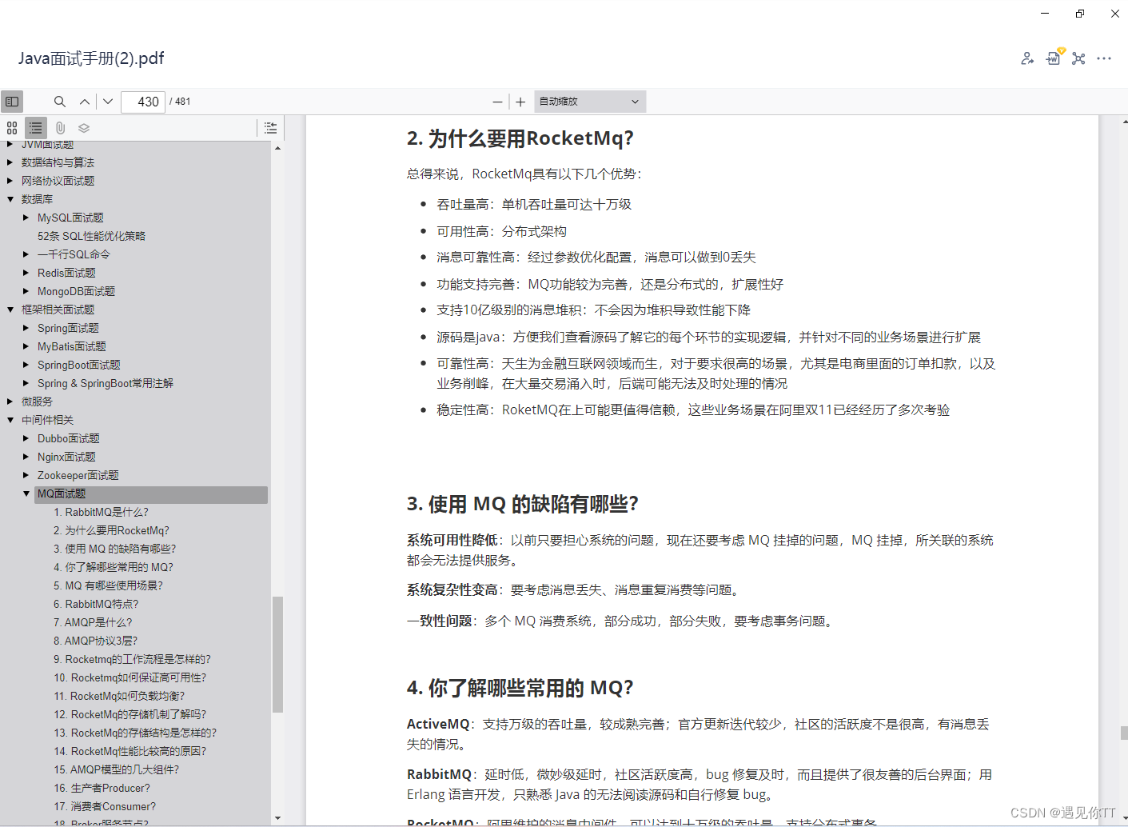This screenshot has width=1128, height=827.
Task: Select 一千行SQL命令 outline entry
Action: pos(74,254)
